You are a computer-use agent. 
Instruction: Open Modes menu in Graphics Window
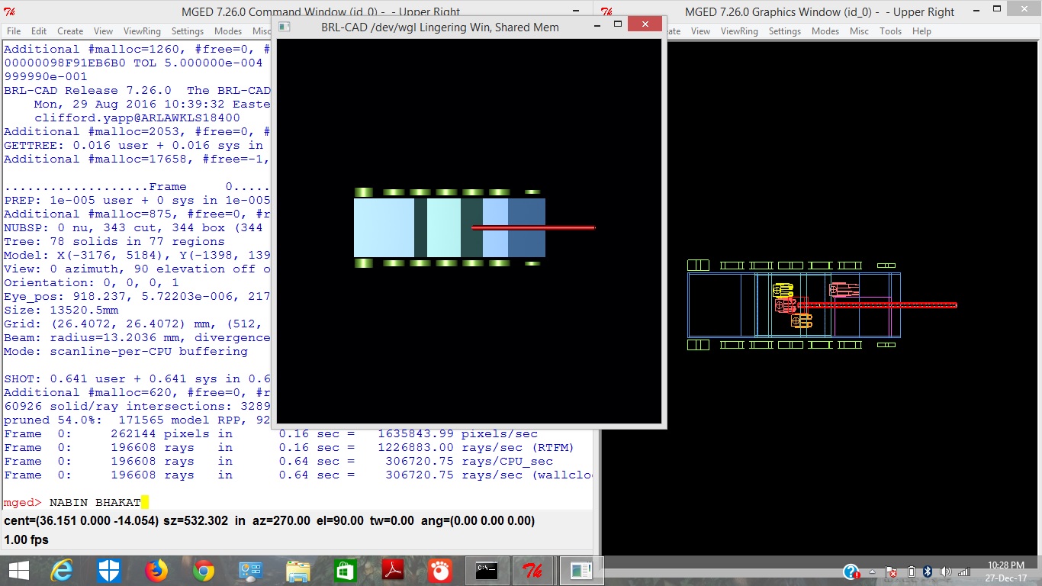825,31
